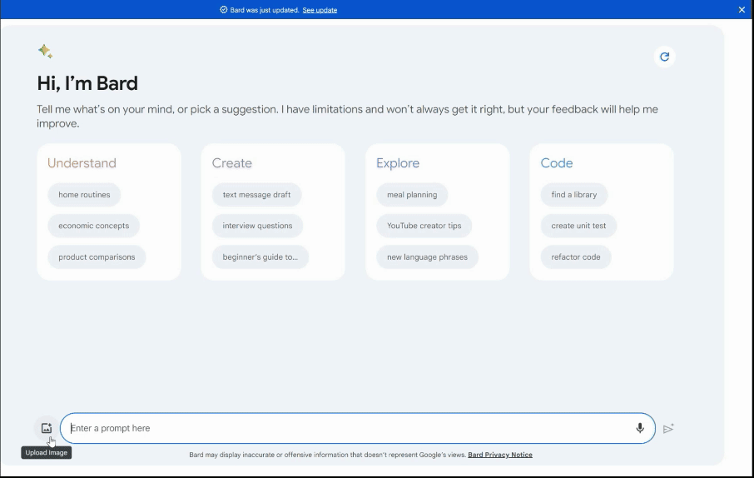This screenshot has height=478, width=754.
Task: Select the interview questions chip
Action: pos(257,226)
